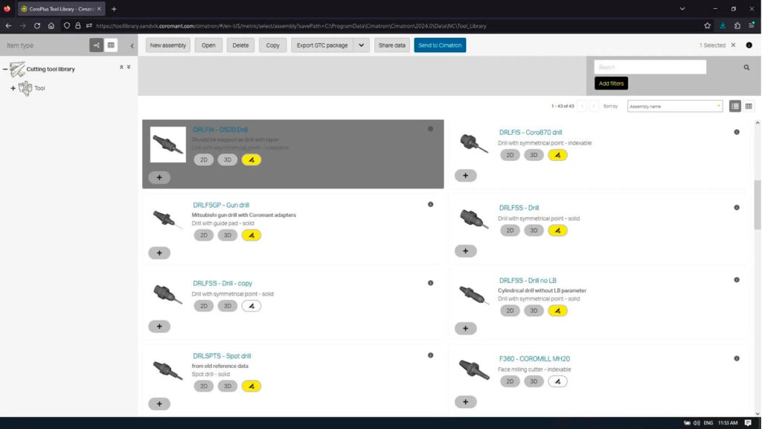Click the Share data button

click(x=391, y=45)
